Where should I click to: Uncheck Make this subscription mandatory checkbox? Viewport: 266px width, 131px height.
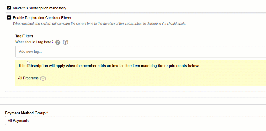click(x=9, y=8)
